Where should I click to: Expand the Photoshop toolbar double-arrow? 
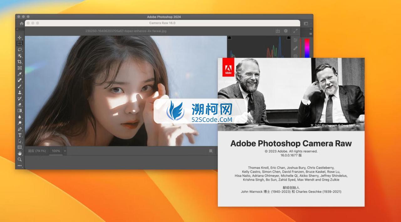tap(18, 29)
